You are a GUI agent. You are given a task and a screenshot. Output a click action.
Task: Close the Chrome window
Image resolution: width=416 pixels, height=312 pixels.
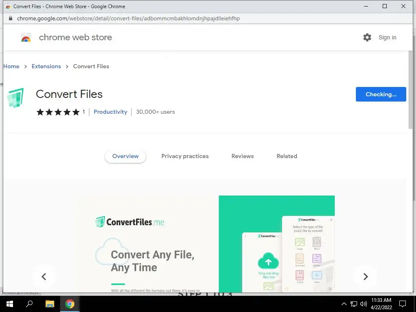tap(403, 6)
